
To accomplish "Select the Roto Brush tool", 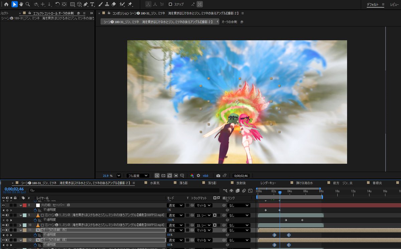I will click(x=122, y=4).
